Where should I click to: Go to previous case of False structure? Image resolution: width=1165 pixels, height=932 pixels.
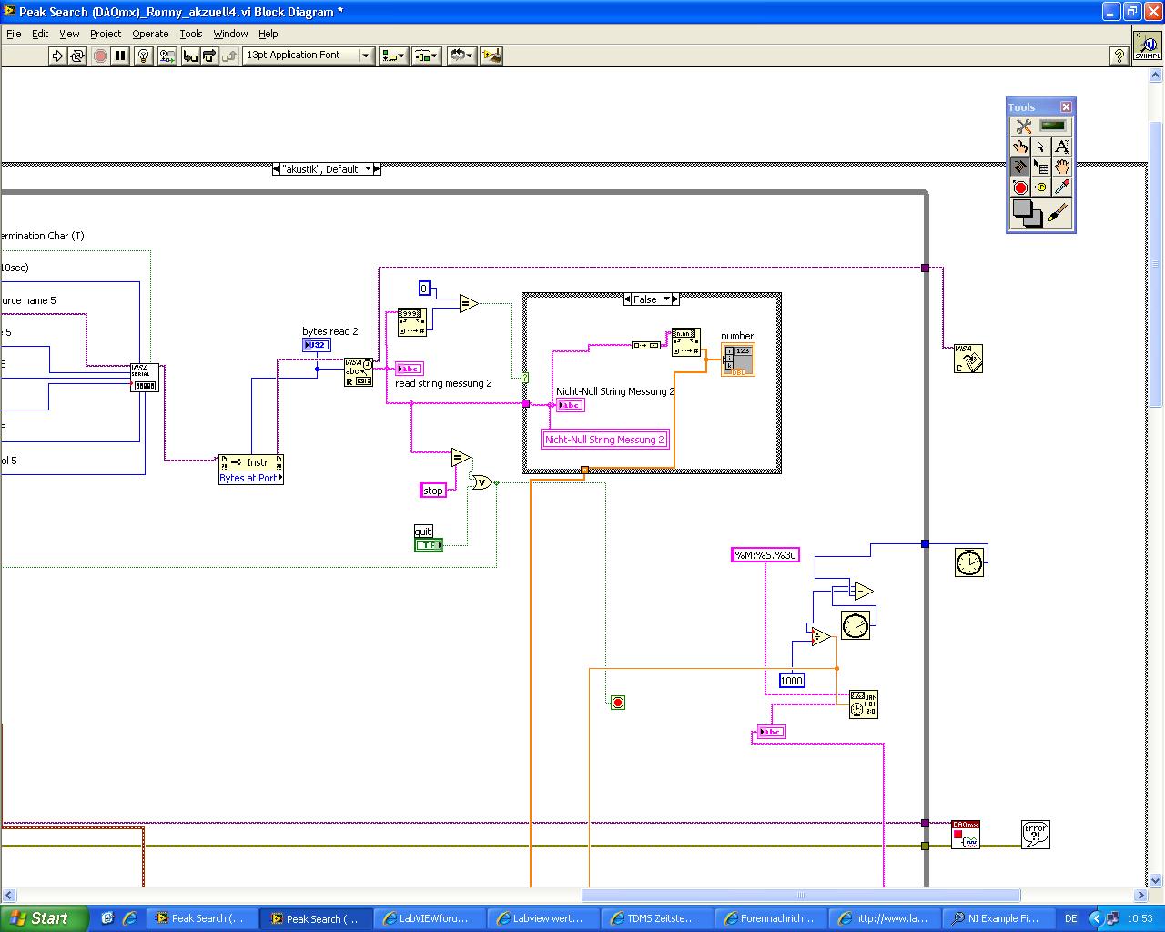pyautogui.click(x=627, y=299)
